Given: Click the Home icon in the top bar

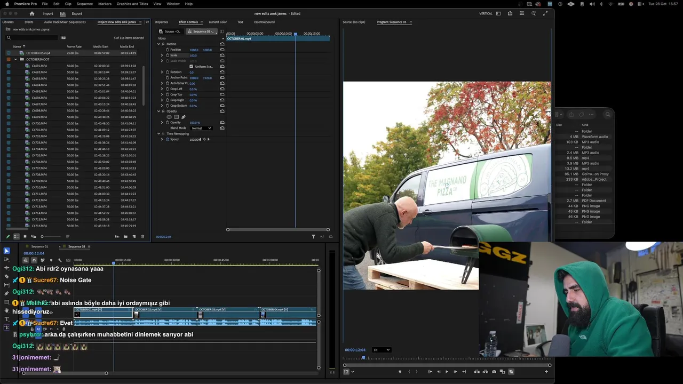Looking at the screenshot, I should 32,13.
